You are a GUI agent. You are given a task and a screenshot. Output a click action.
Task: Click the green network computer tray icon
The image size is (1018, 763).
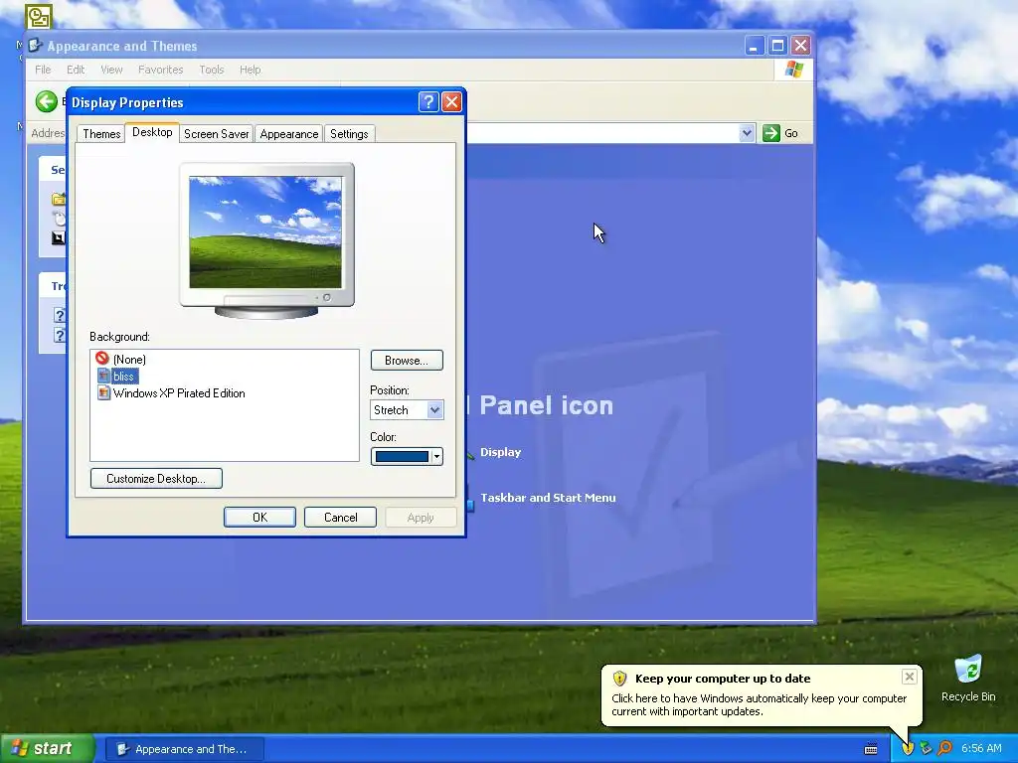[926, 748]
